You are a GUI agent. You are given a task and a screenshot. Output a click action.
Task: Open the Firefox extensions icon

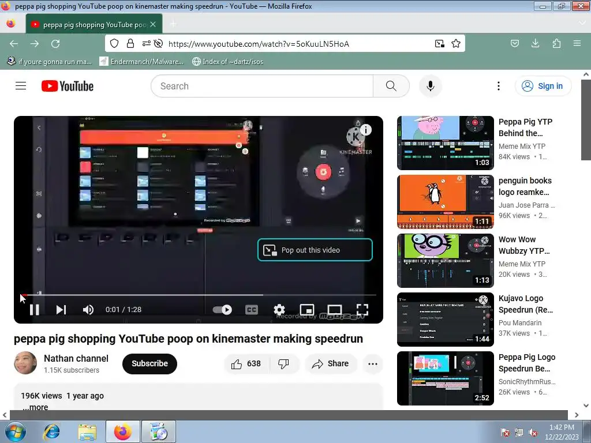click(556, 44)
